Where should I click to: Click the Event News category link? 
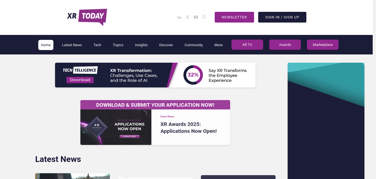point(167,117)
